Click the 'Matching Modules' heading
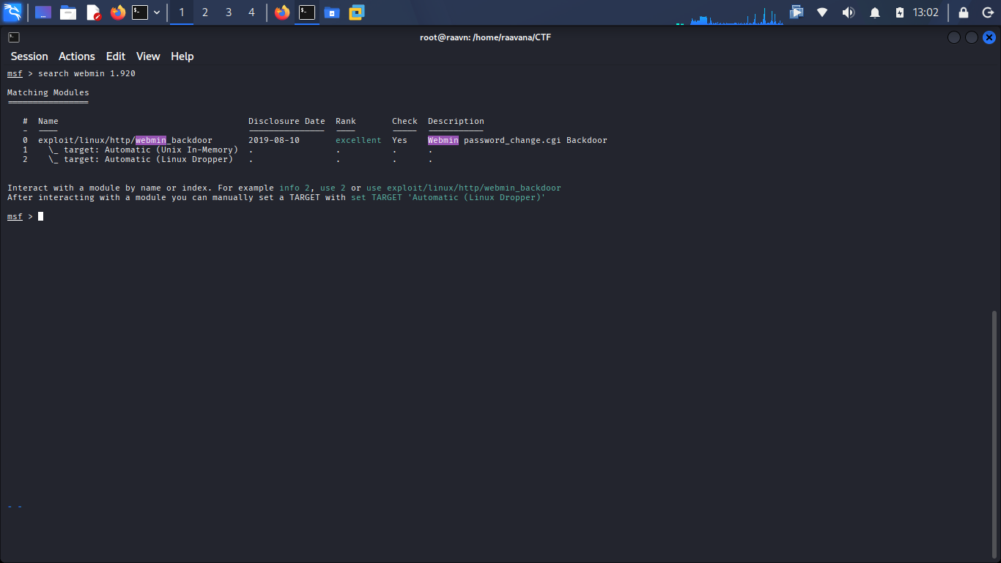This screenshot has height=563, width=1001. point(48,92)
